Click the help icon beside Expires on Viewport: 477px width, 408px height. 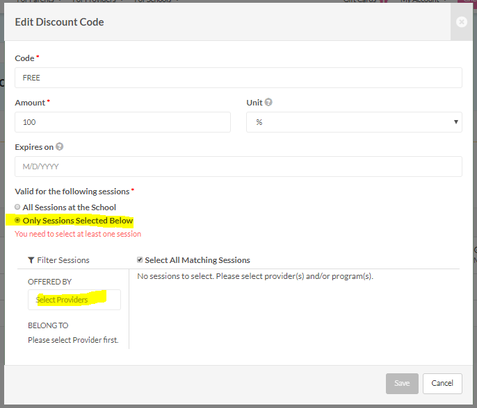pos(59,147)
